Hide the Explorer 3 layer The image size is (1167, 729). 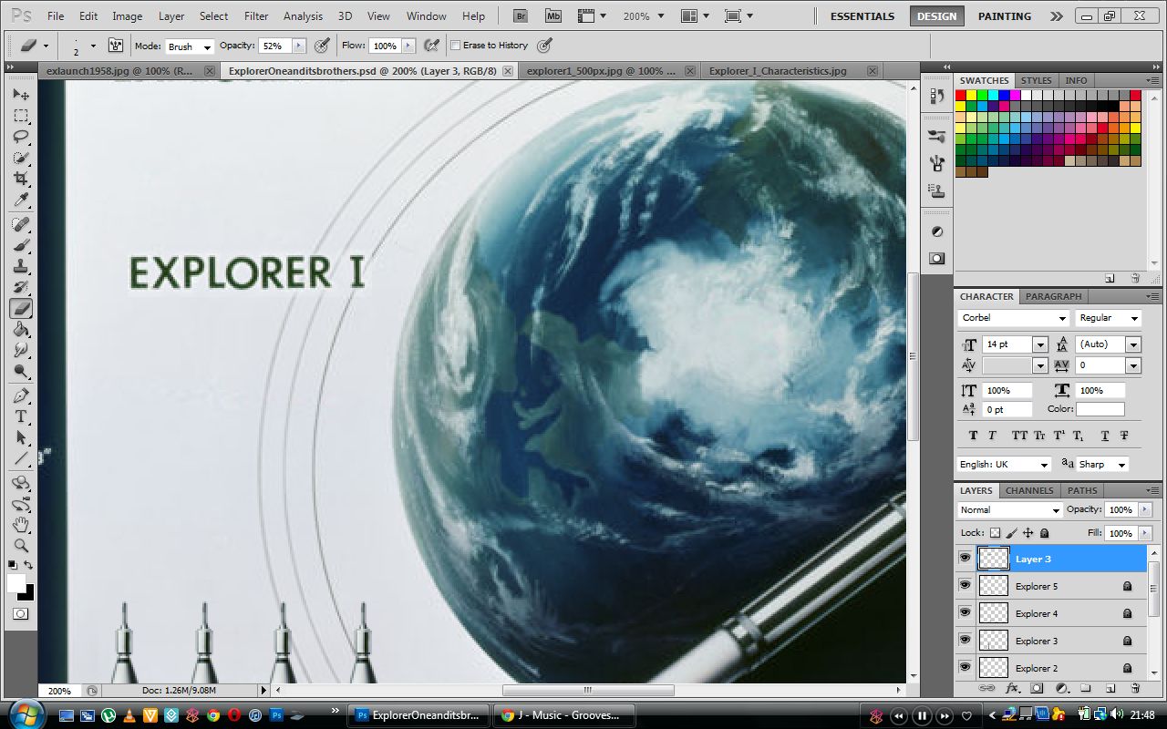point(965,640)
